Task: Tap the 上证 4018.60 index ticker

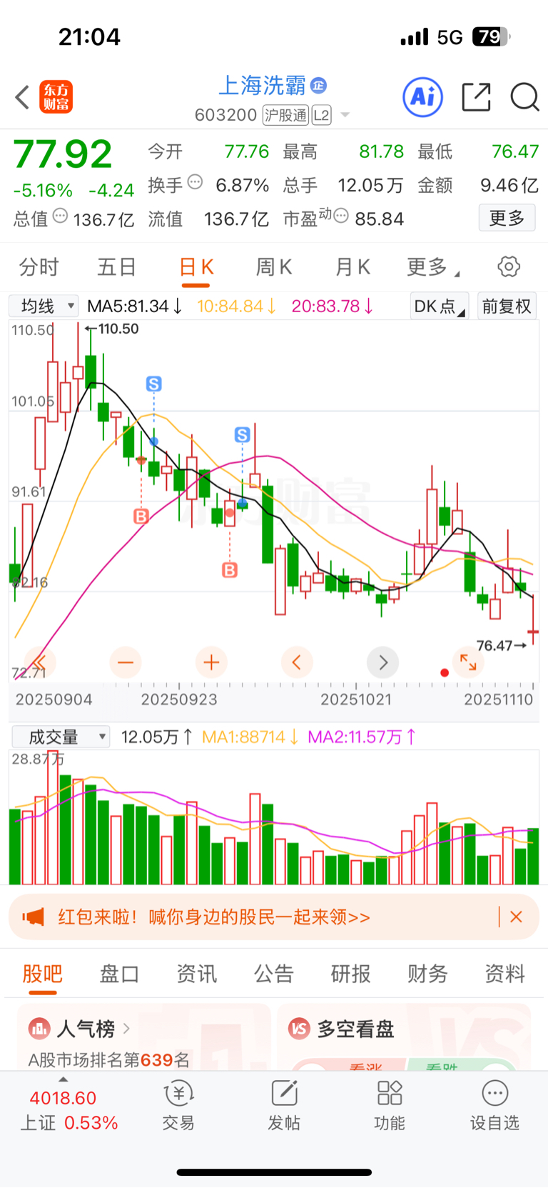Action: coord(68,1110)
